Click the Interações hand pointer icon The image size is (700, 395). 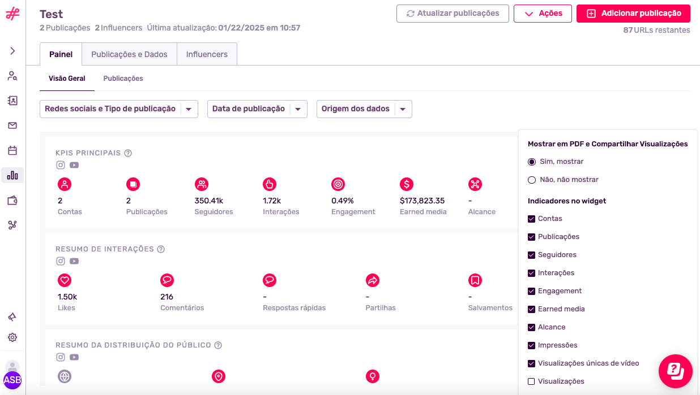pyautogui.click(x=270, y=184)
